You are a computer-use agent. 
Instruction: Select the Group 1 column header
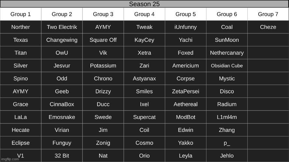(x=21, y=14)
